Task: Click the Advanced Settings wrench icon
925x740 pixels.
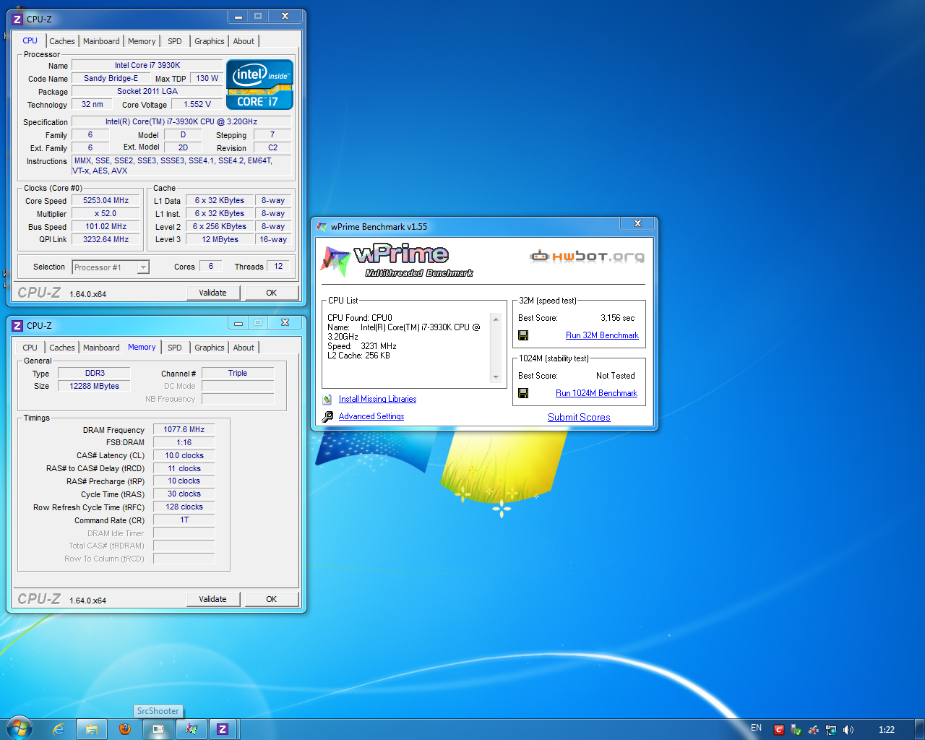Action: click(x=327, y=416)
